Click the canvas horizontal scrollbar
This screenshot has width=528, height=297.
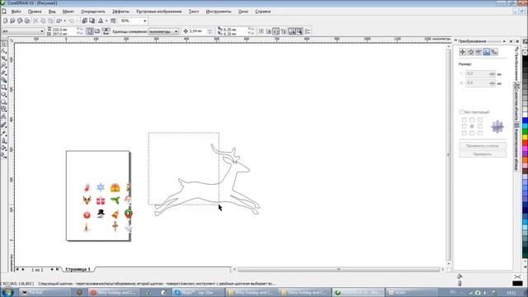pos(338,270)
